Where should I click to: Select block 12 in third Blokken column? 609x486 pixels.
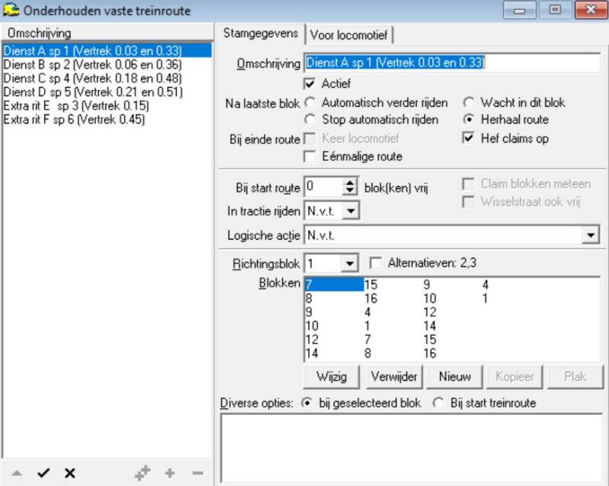(x=430, y=312)
